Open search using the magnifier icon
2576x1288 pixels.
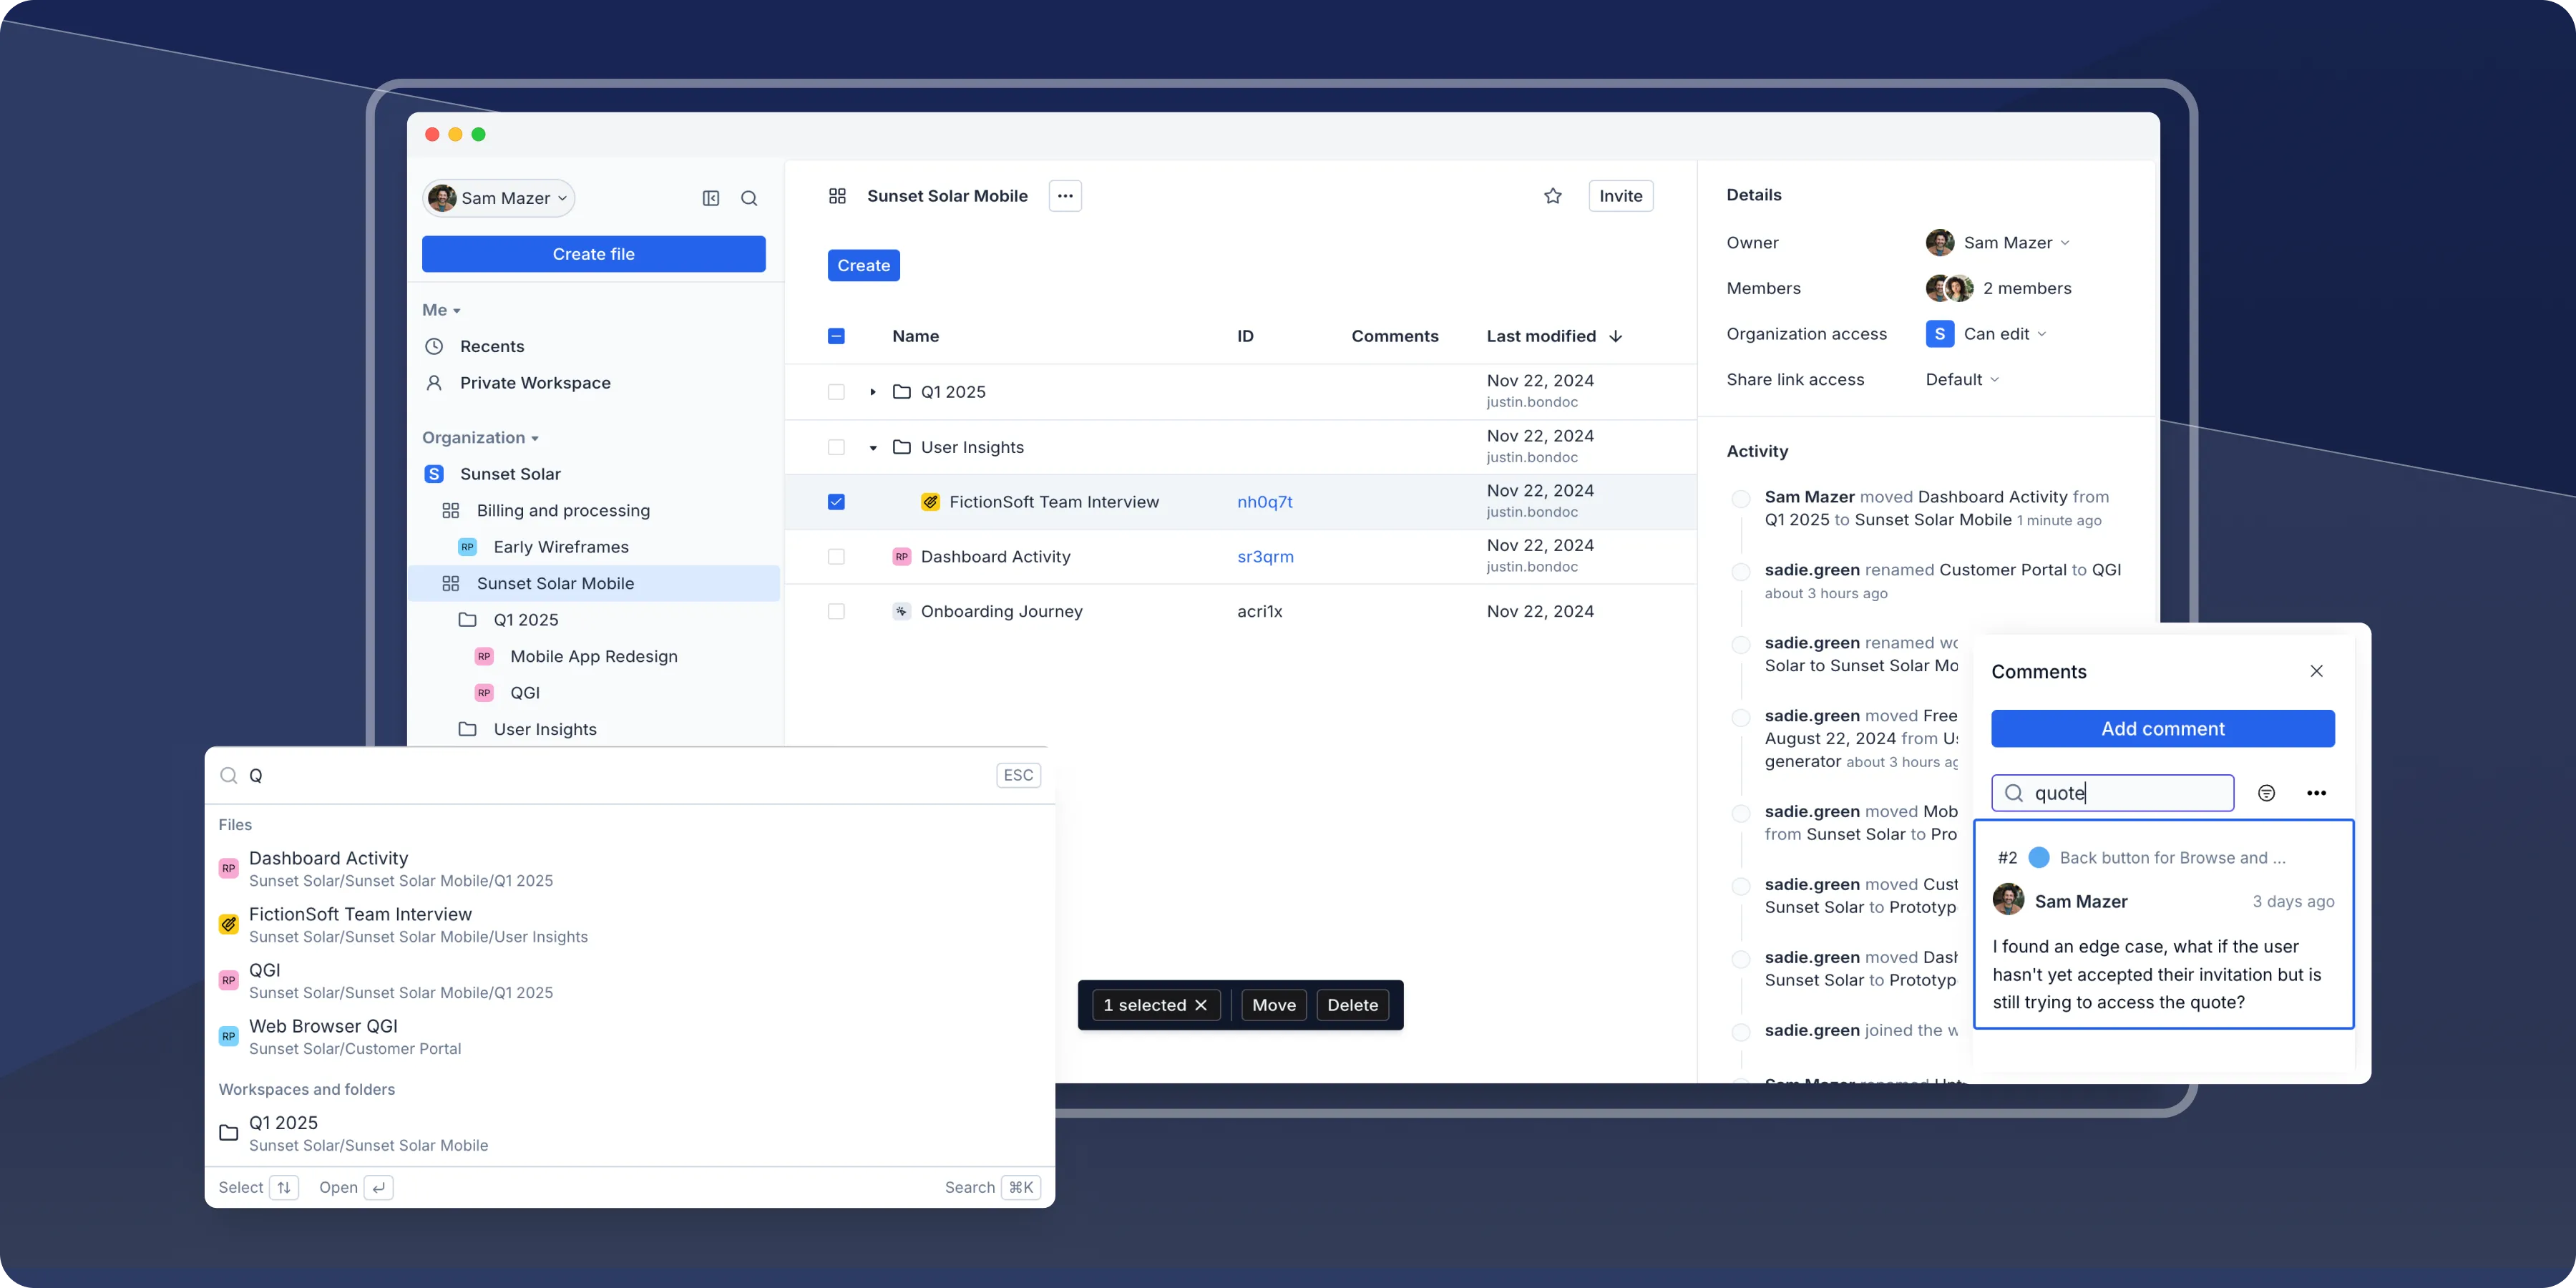pos(749,197)
